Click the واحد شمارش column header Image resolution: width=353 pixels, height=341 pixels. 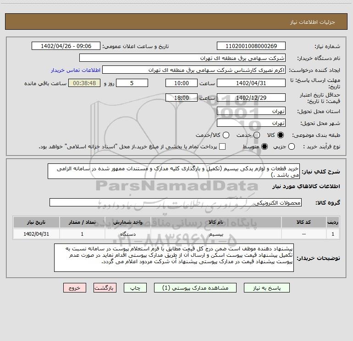pos(127,222)
